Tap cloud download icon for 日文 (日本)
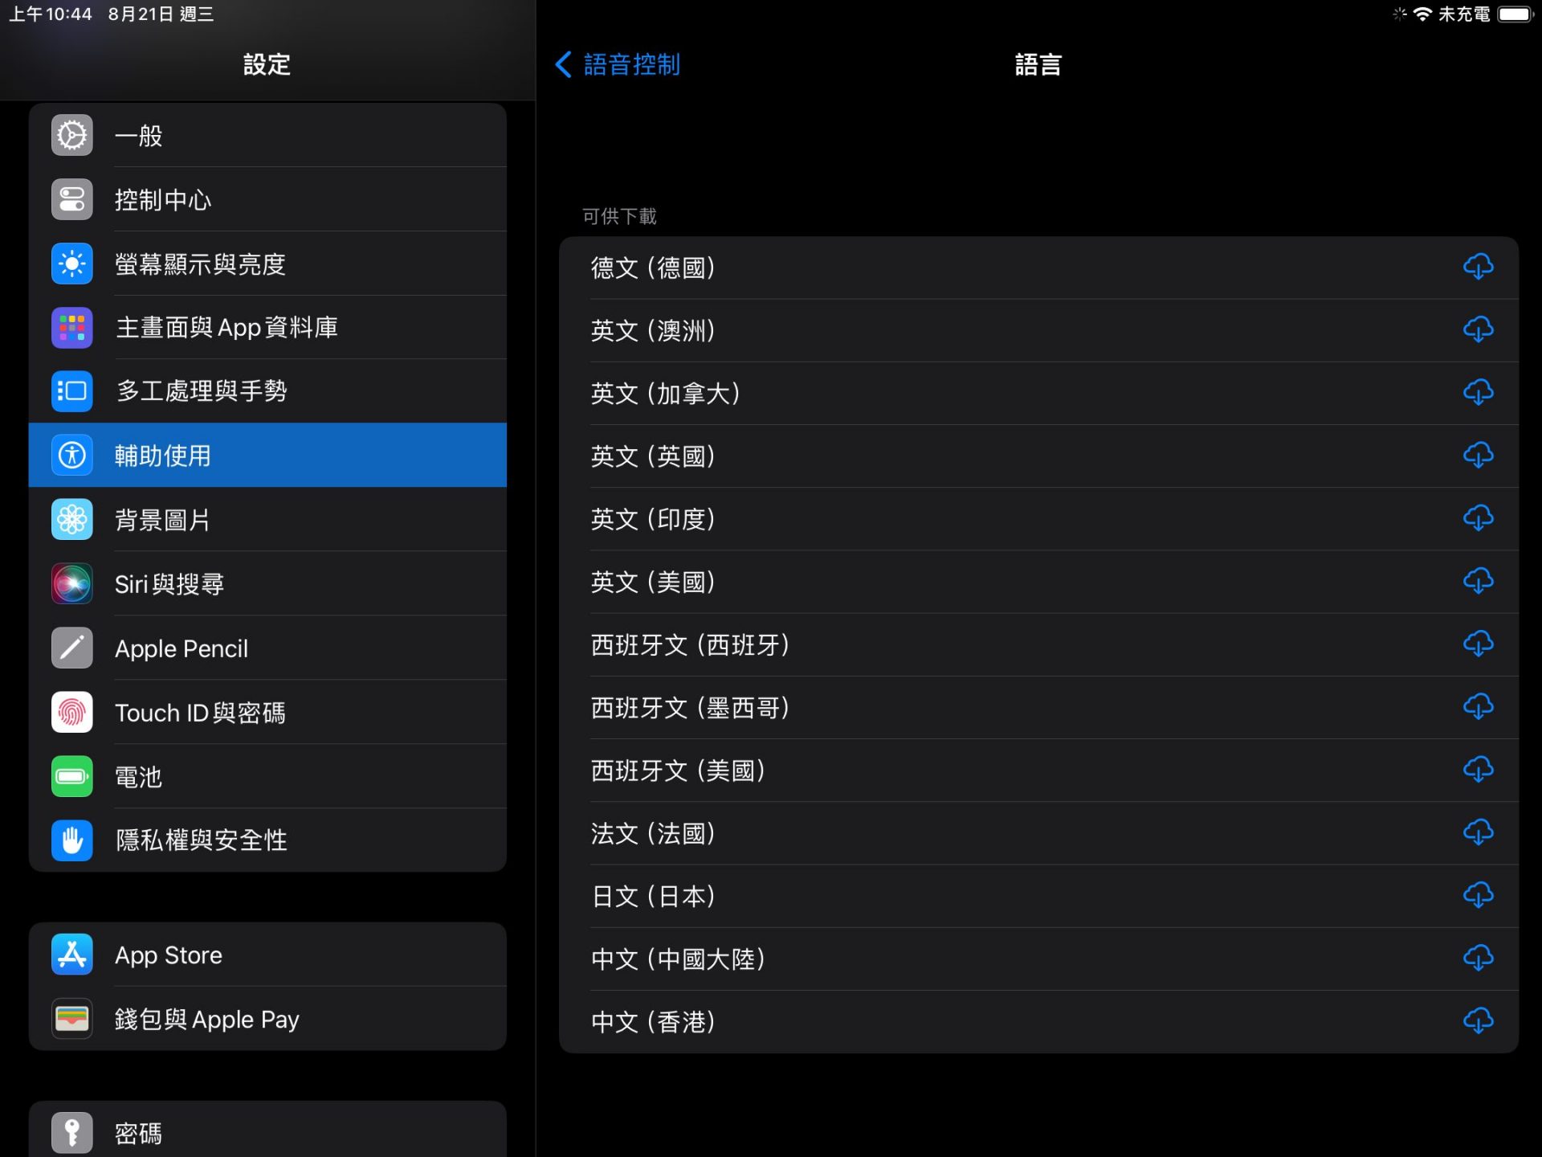 click(1477, 895)
